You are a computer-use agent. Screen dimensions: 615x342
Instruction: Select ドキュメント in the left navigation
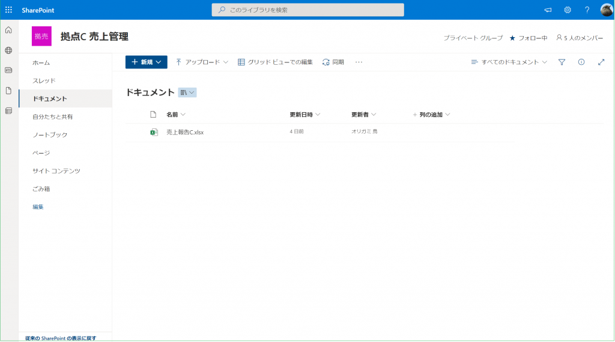tap(50, 98)
